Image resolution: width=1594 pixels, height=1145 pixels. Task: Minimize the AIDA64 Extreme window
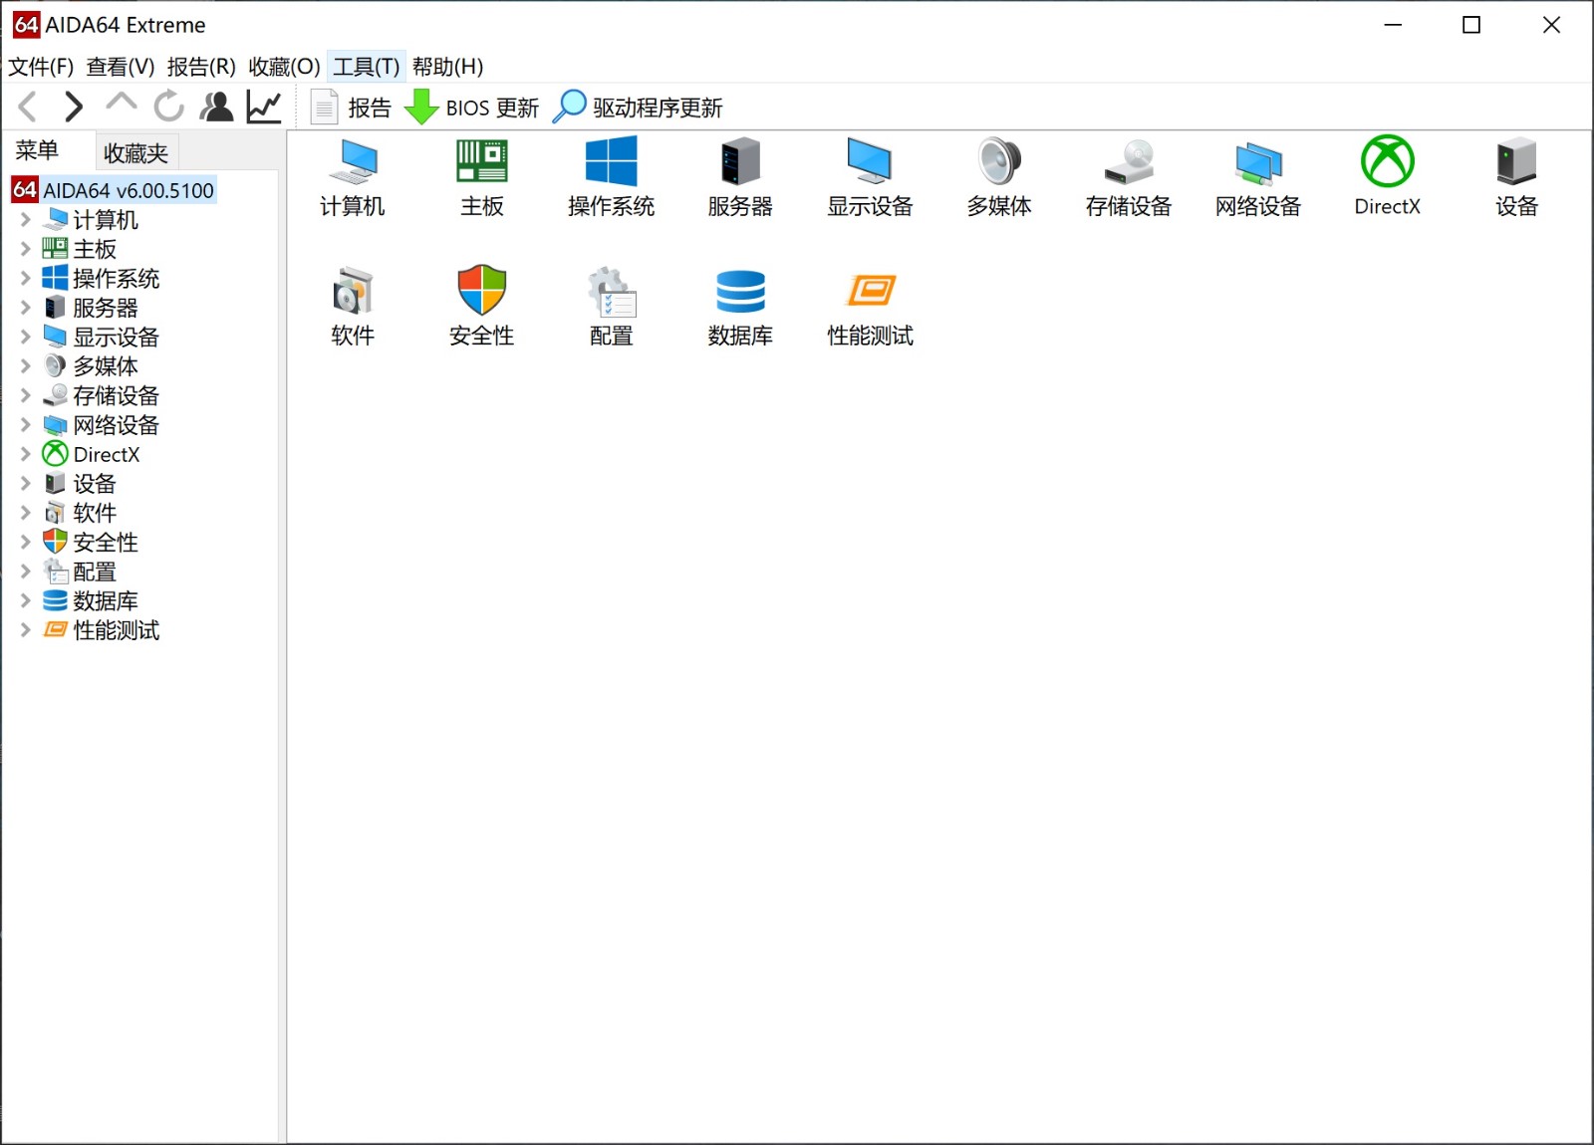1393,25
